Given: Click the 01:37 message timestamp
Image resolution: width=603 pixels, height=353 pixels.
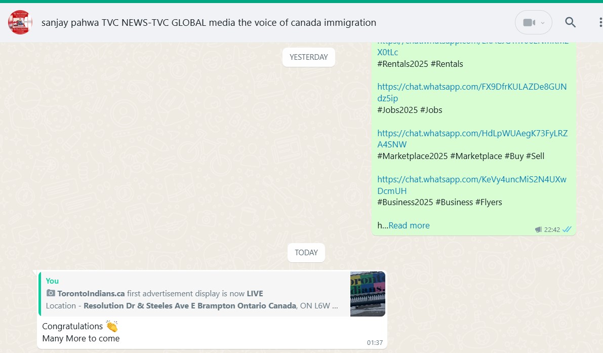Looking at the screenshot, I should pos(375,343).
